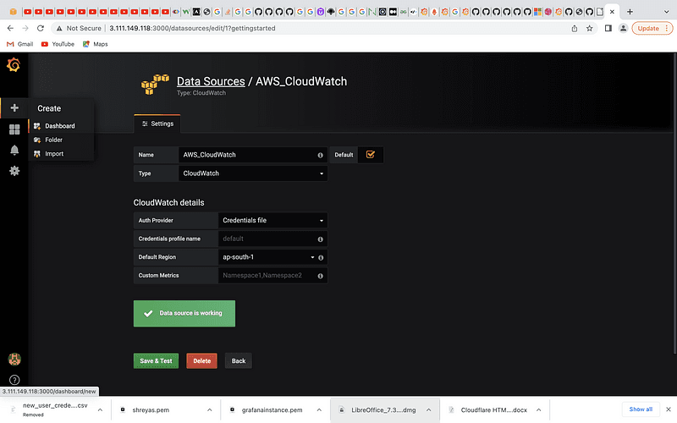Click the Create menu header

point(49,108)
